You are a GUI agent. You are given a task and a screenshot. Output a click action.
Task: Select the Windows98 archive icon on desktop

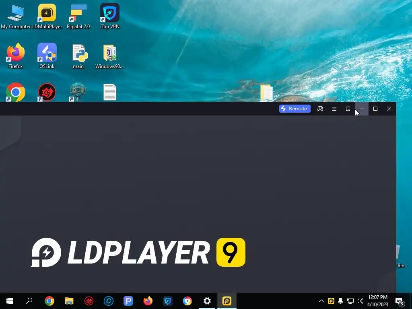(x=109, y=56)
